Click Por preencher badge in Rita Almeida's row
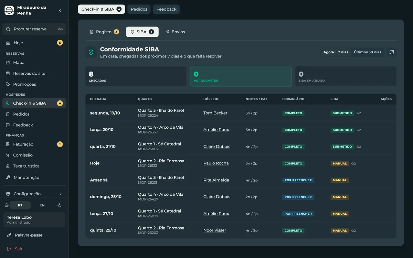The width and height of the screenshot is (413, 258). 298,180
